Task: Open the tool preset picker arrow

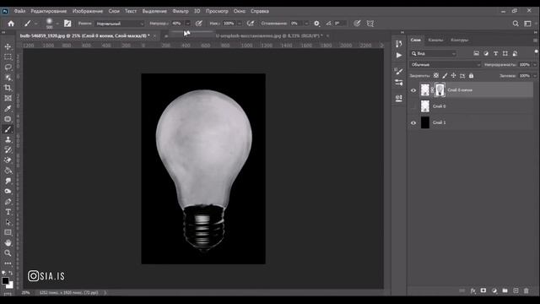Action: (35, 24)
